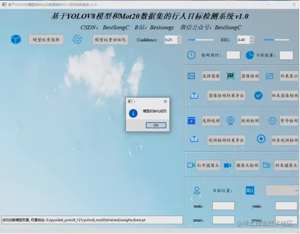Click the app icon in the title bar
Viewport: 300px width, 234px height.
4,4
